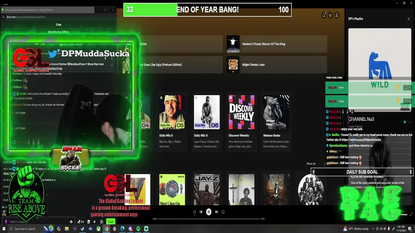Click the green Chat button in Kick chat

(111, 222)
